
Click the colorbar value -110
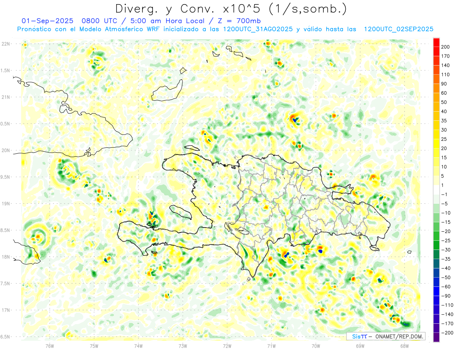(x=448, y=306)
